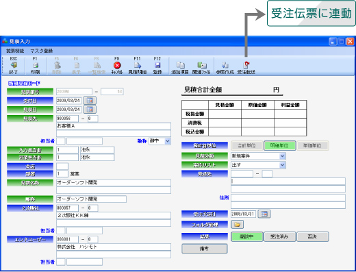Click the 備考 remarks button
Viewport: 356px width, 272px height.
[x=205, y=249]
